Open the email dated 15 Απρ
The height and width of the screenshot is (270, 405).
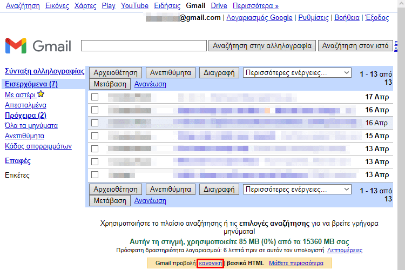[x=240, y=136]
